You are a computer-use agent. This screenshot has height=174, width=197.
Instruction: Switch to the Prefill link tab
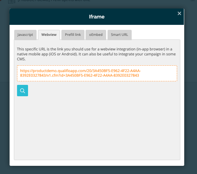coord(73,35)
